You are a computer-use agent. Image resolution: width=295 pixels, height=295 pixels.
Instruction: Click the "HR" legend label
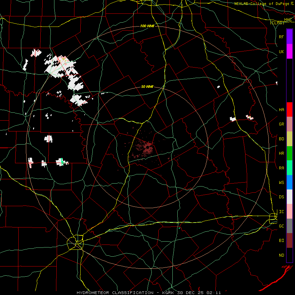coord(281,153)
